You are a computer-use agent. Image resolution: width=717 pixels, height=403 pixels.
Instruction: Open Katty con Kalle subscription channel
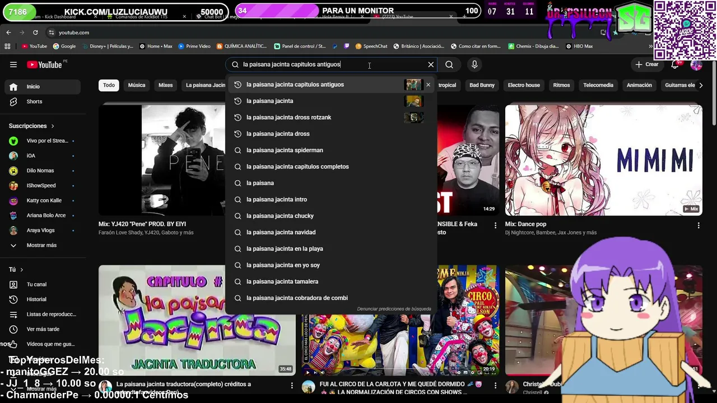[43, 200]
